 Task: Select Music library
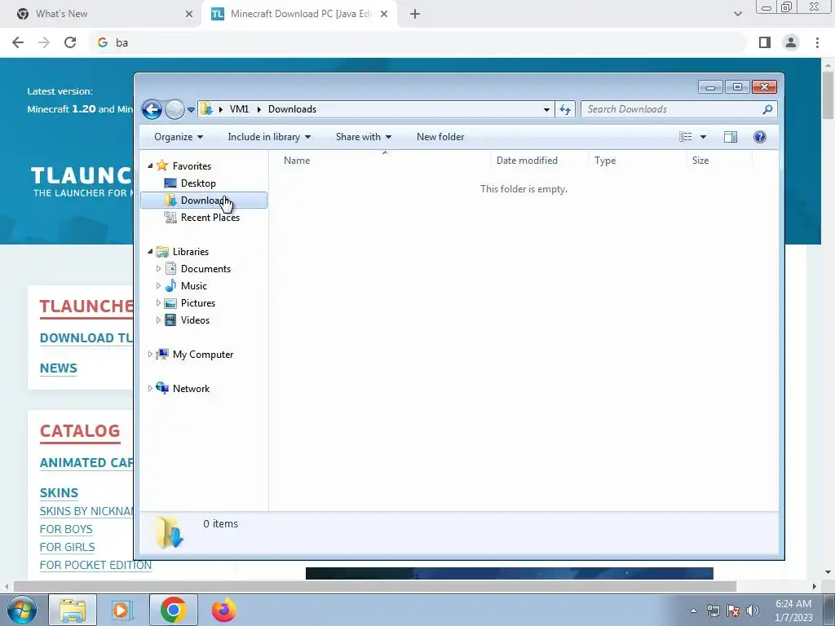click(x=194, y=286)
